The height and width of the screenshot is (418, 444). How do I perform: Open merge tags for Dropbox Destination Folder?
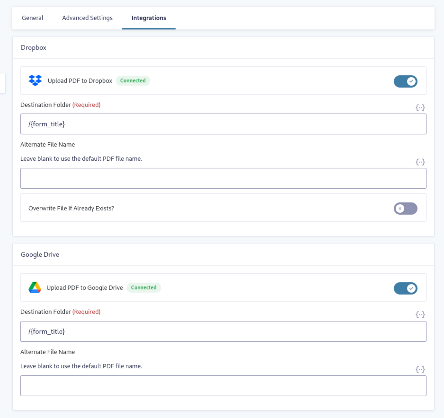420,108
